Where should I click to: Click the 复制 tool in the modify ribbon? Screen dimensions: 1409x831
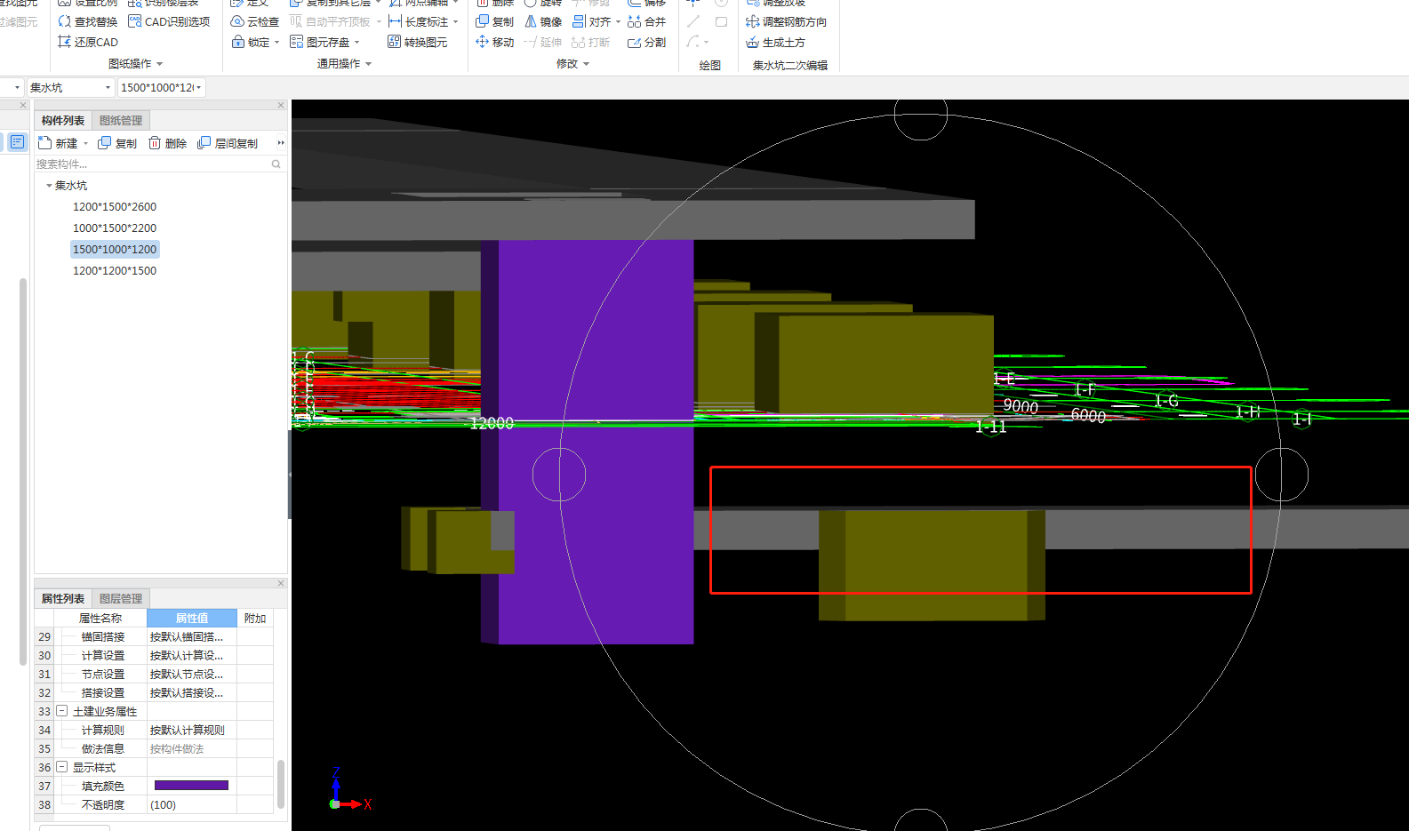[x=494, y=21]
